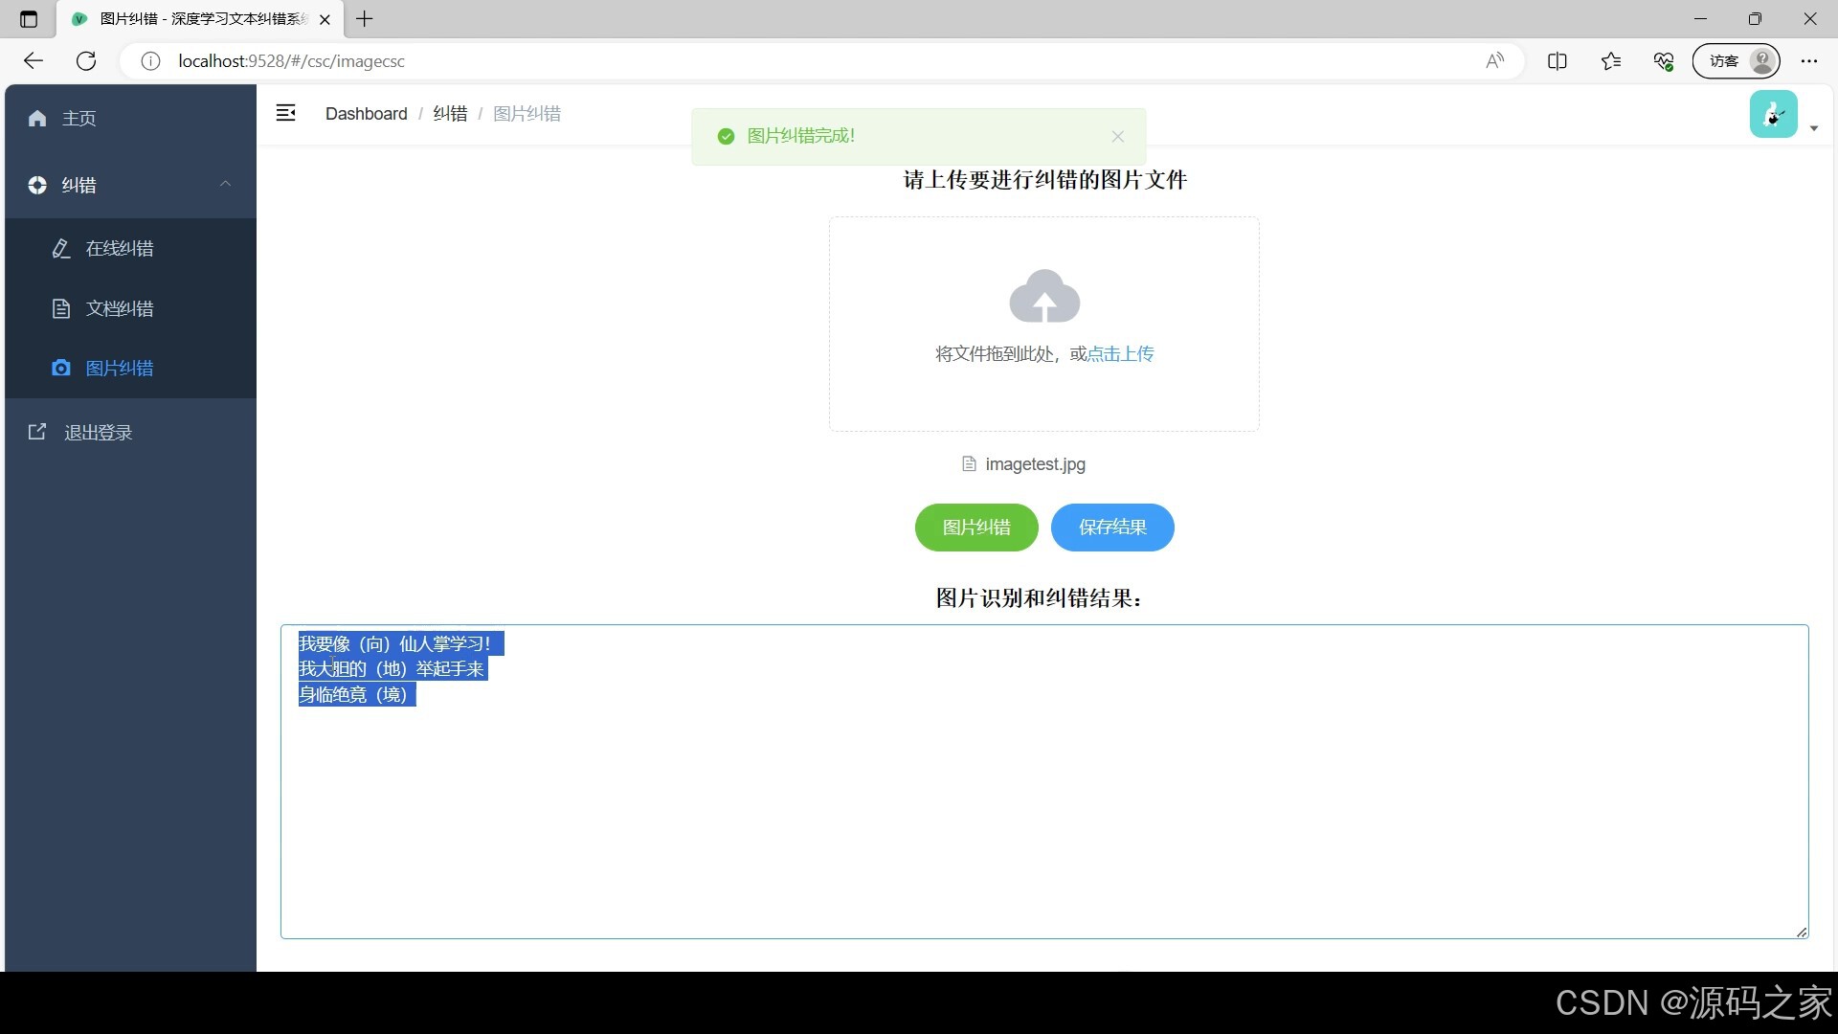
Task: Click the imagetest.jpg file icon
Action: tap(968, 463)
